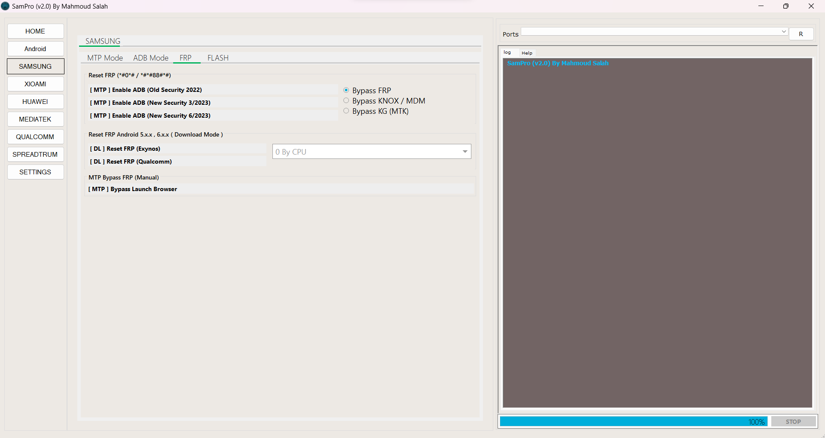The height and width of the screenshot is (438, 825).
Task: Select Bypass KNOX / MDM option
Action: [x=346, y=100]
